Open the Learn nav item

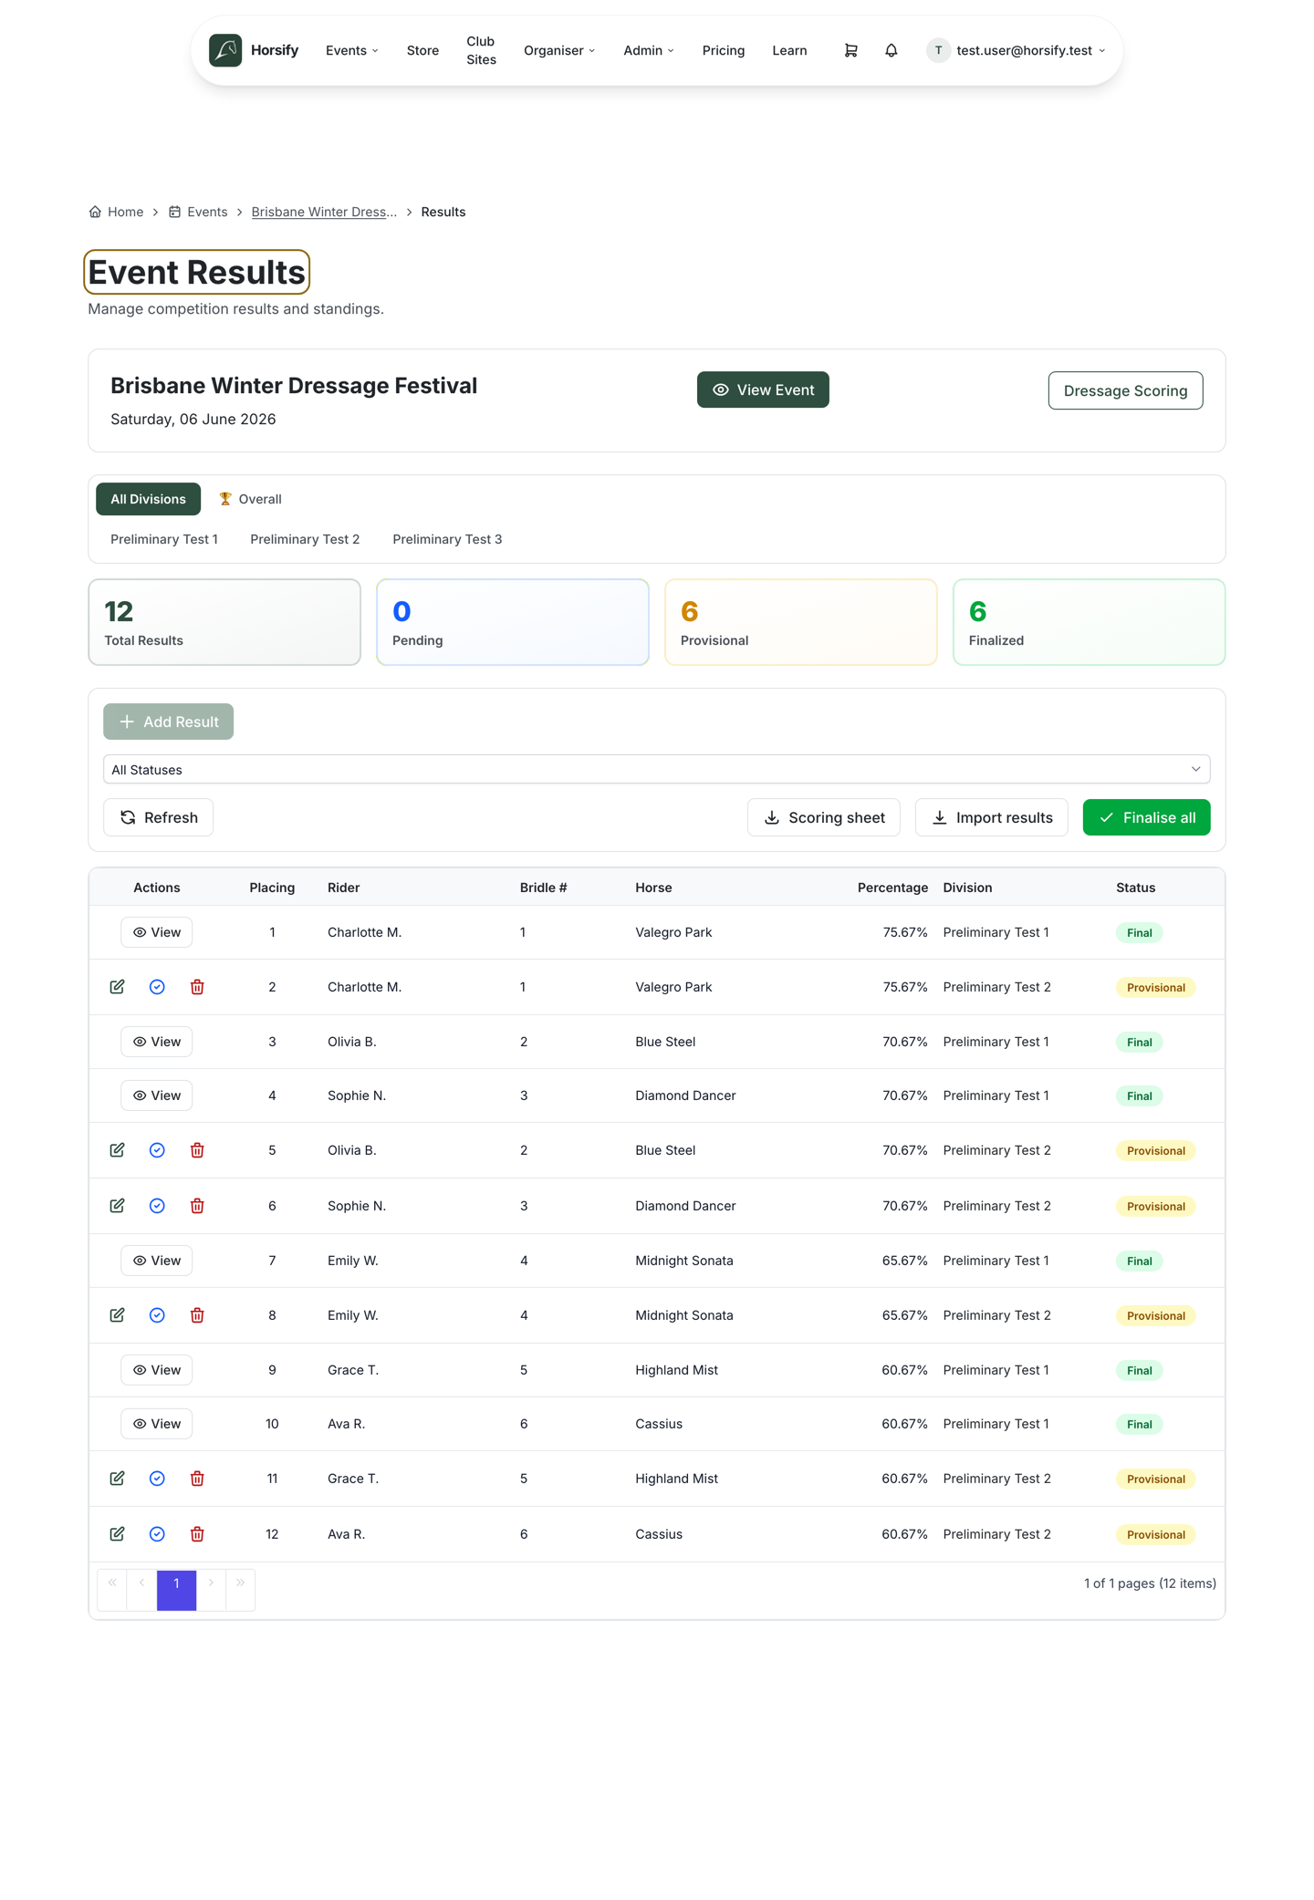[789, 50]
